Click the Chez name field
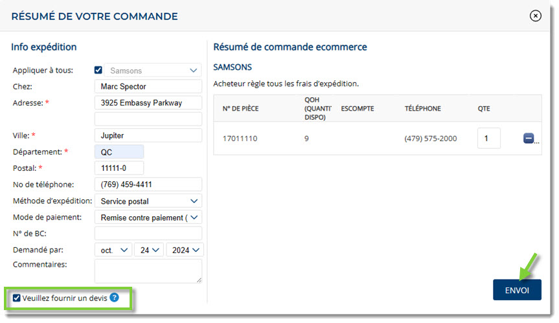This screenshot has height=323, width=559. click(148, 87)
